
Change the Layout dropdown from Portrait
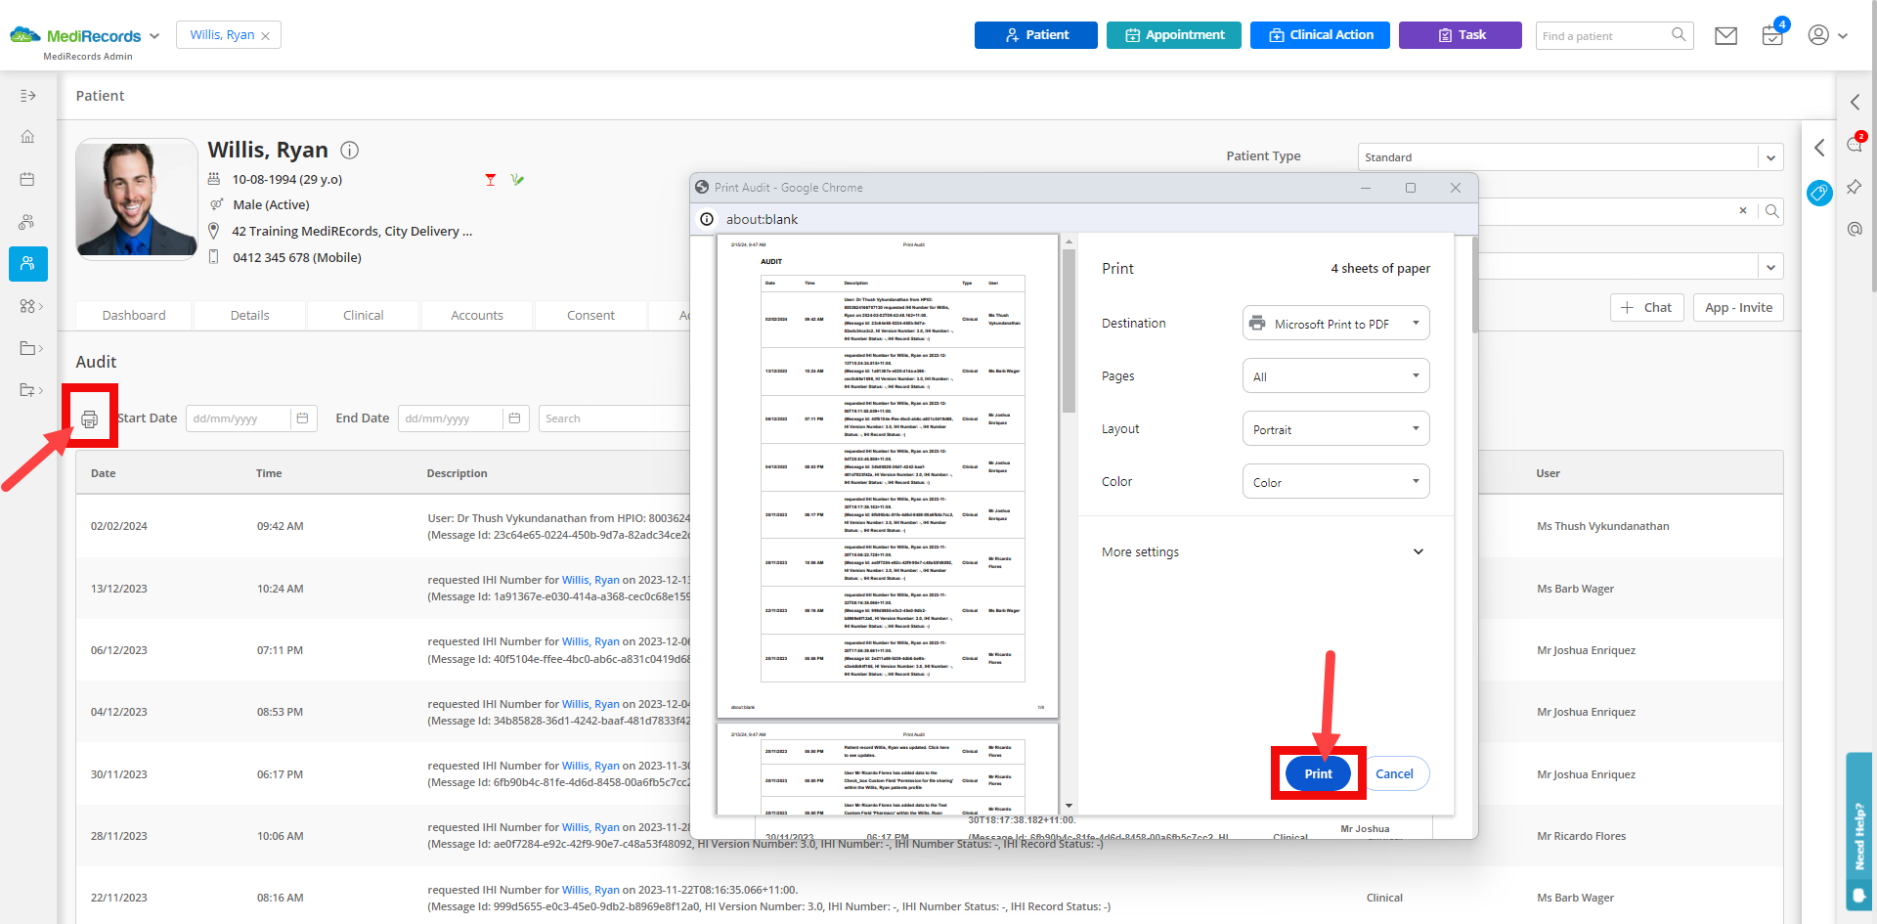pos(1334,428)
